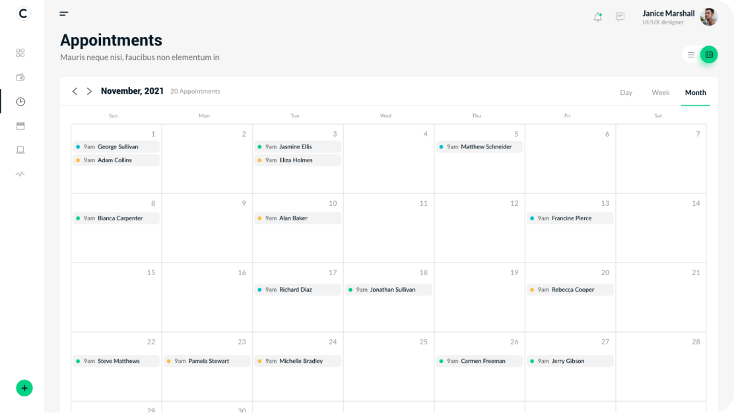The width and height of the screenshot is (734, 413).
Task: Switch to calendar view toggle
Action: 709,55
